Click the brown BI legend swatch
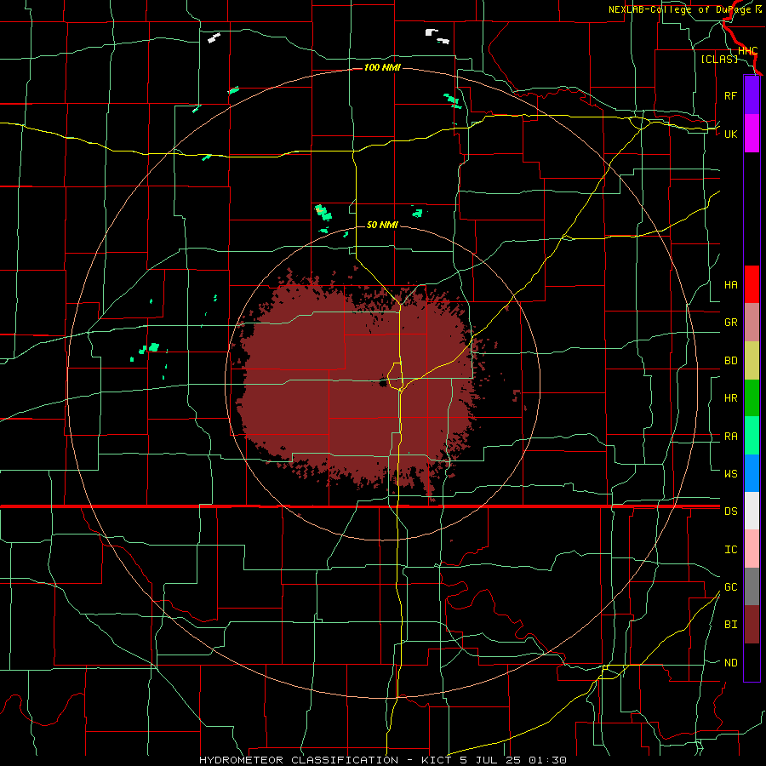 [752, 625]
